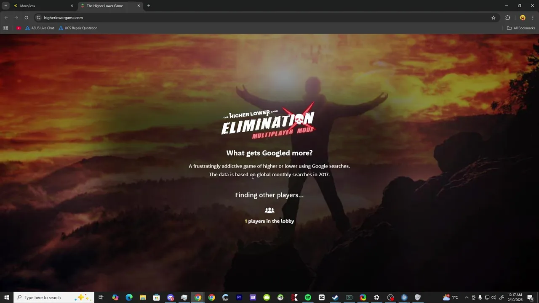Click the browser back arrow
Image resolution: width=539 pixels, height=303 pixels.
coord(6,18)
